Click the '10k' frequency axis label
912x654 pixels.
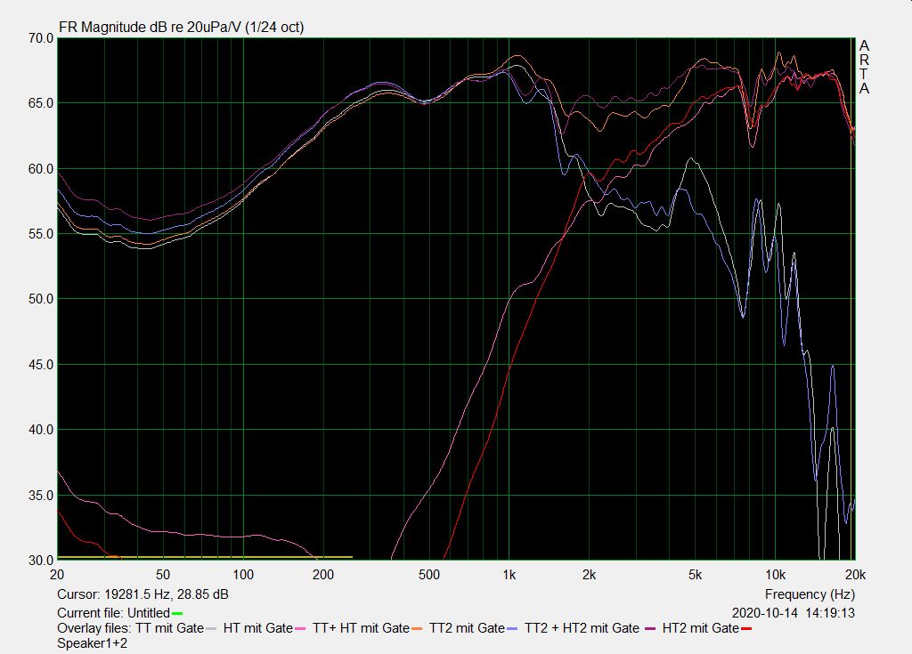[775, 575]
